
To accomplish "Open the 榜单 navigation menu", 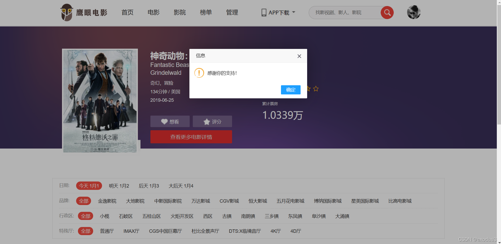I will [206, 12].
